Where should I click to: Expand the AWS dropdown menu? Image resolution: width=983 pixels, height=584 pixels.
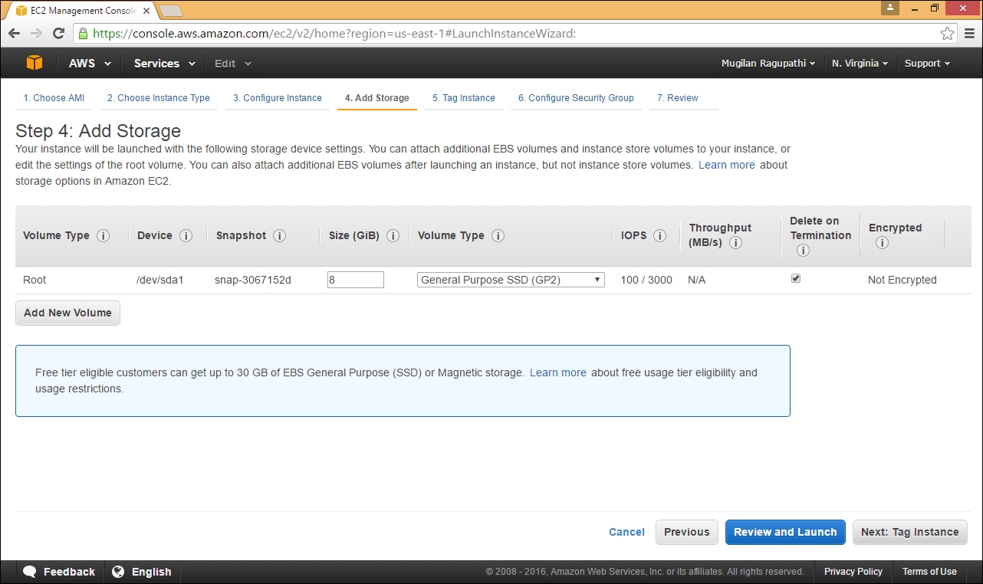[x=90, y=64]
